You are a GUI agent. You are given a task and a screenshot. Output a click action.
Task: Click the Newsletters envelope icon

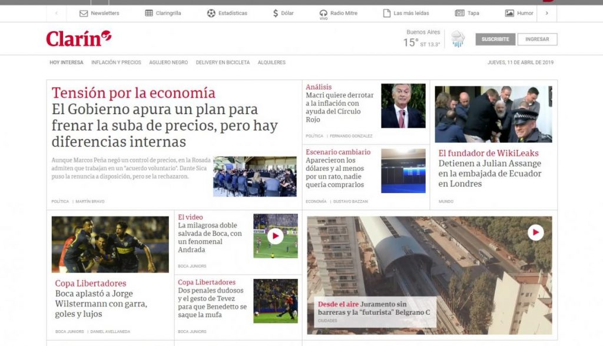[x=84, y=14]
